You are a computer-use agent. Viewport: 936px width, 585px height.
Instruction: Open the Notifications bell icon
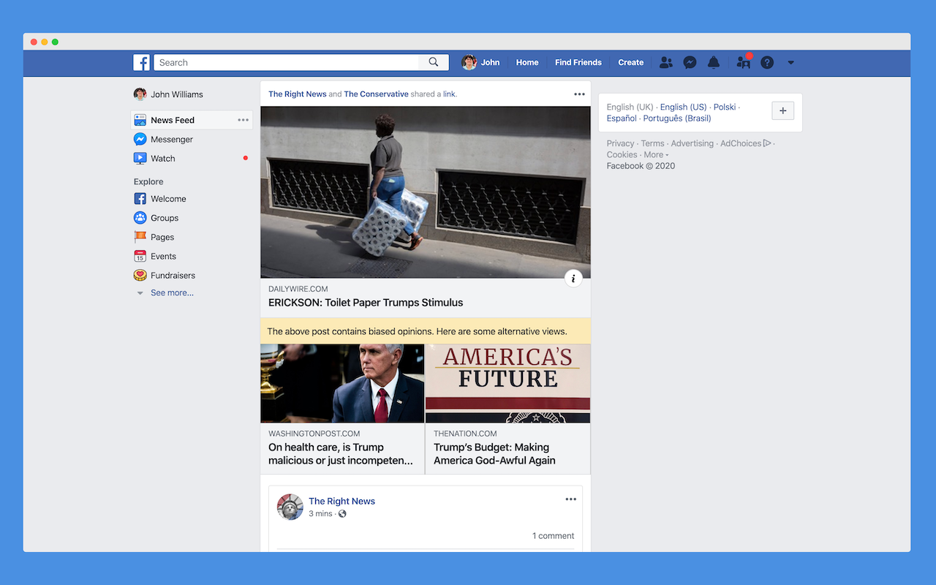714,62
